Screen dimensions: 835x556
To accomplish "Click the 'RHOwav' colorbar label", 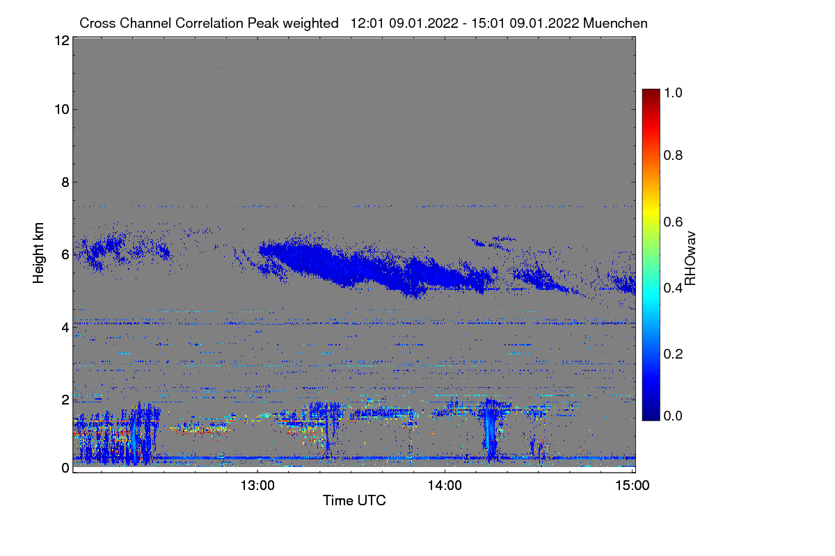I will (691, 259).
